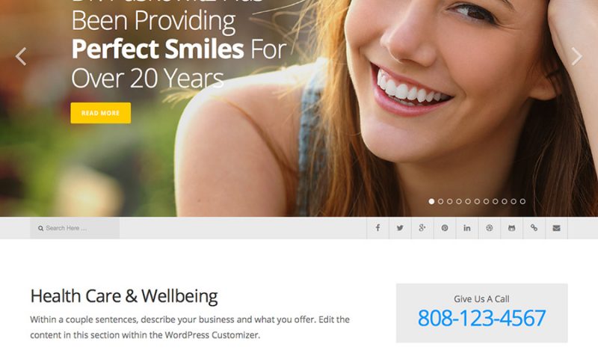The height and width of the screenshot is (359, 598).
Task: Advance to the next slide arrow
Action: [576, 56]
